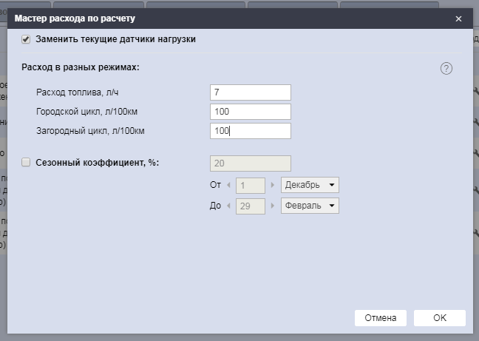
Task: Click the Городской цикл input field
Action: coord(250,112)
